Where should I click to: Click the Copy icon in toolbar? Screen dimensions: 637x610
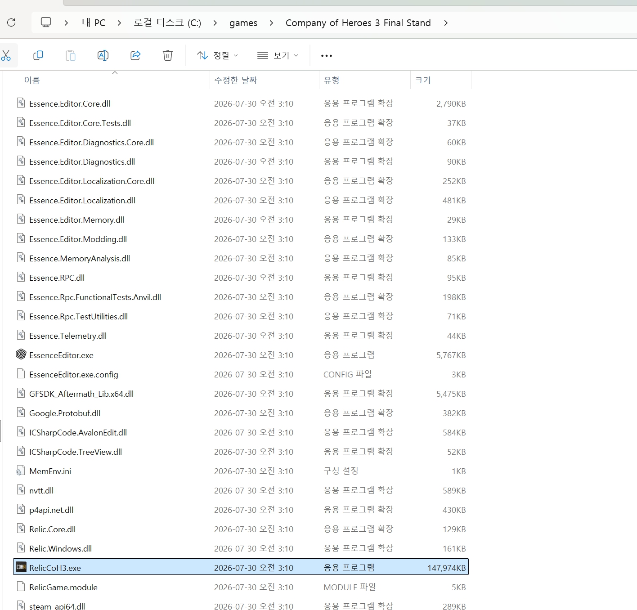coord(38,55)
